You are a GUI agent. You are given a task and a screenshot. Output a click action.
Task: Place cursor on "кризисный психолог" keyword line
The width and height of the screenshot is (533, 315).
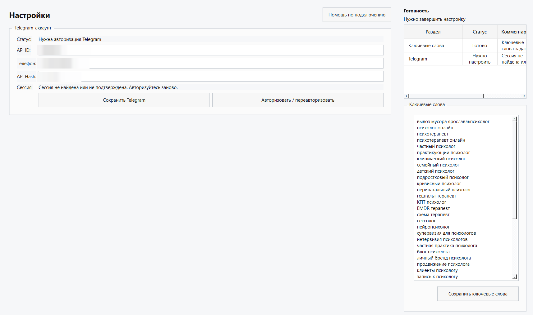tap(439, 184)
